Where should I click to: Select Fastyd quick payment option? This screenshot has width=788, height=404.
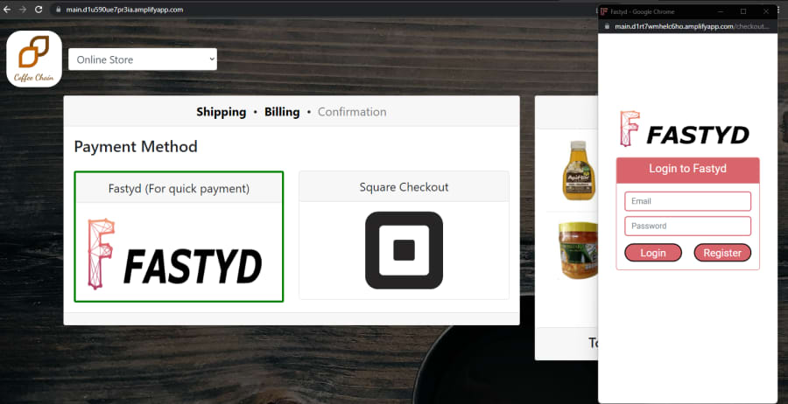pos(179,236)
